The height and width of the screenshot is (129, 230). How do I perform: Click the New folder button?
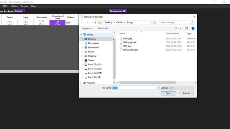point(103,28)
